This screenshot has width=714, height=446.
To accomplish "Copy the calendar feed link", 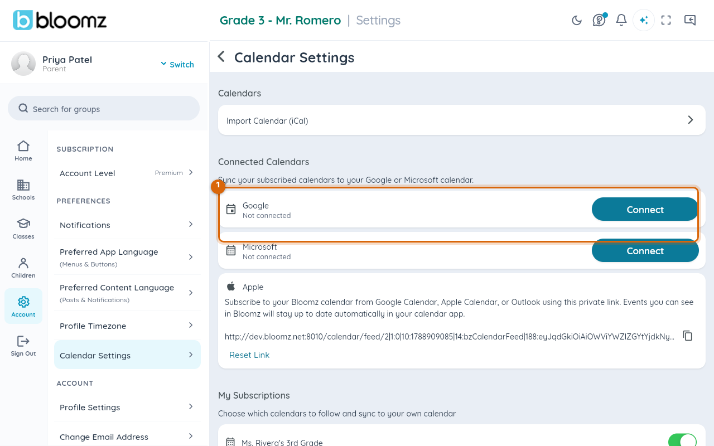I will (x=688, y=336).
